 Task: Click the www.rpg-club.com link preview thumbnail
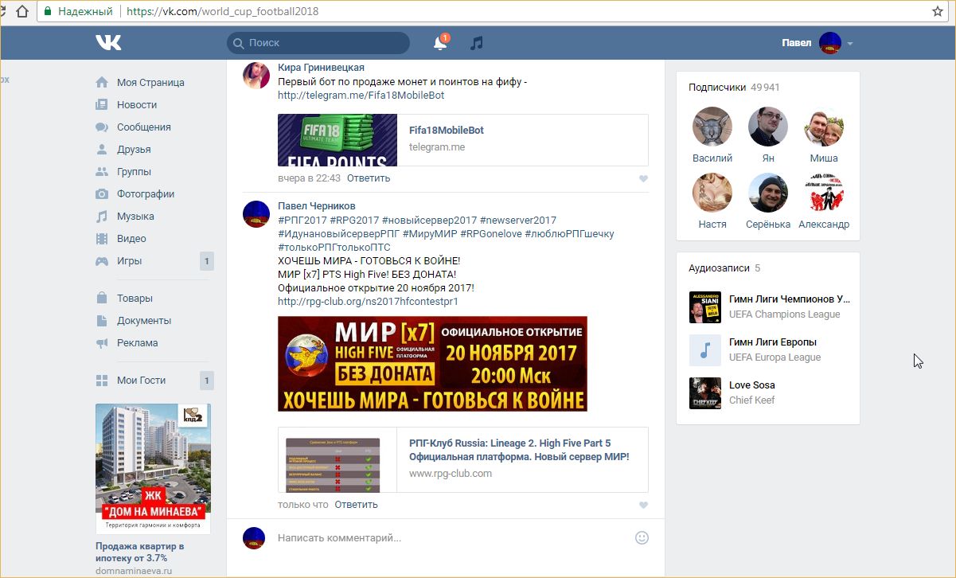pyautogui.click(x=333, y=465)
